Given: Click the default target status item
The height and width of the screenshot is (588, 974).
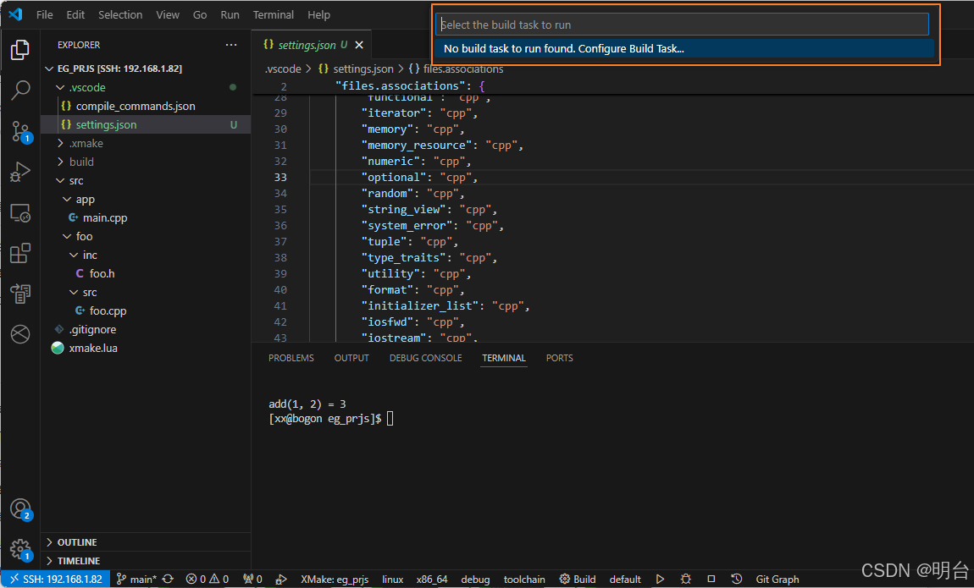Looking at the screenshot, I should 625,580.
